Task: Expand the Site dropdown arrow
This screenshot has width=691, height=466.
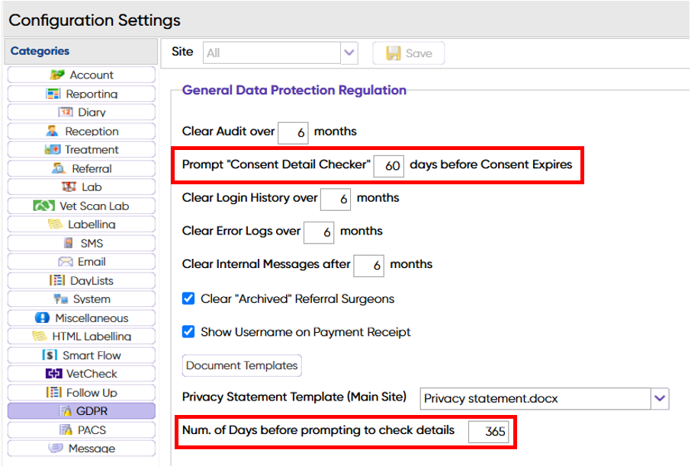Action: click(x=349, y=53)
